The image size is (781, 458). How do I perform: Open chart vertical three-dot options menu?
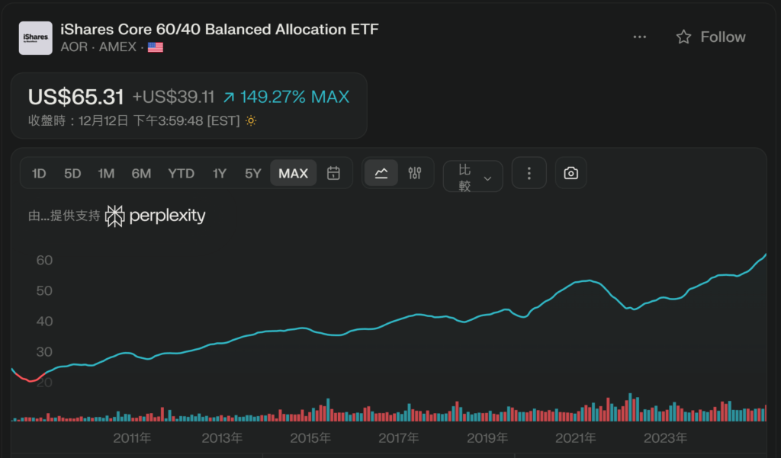click(x=529, y=173)
